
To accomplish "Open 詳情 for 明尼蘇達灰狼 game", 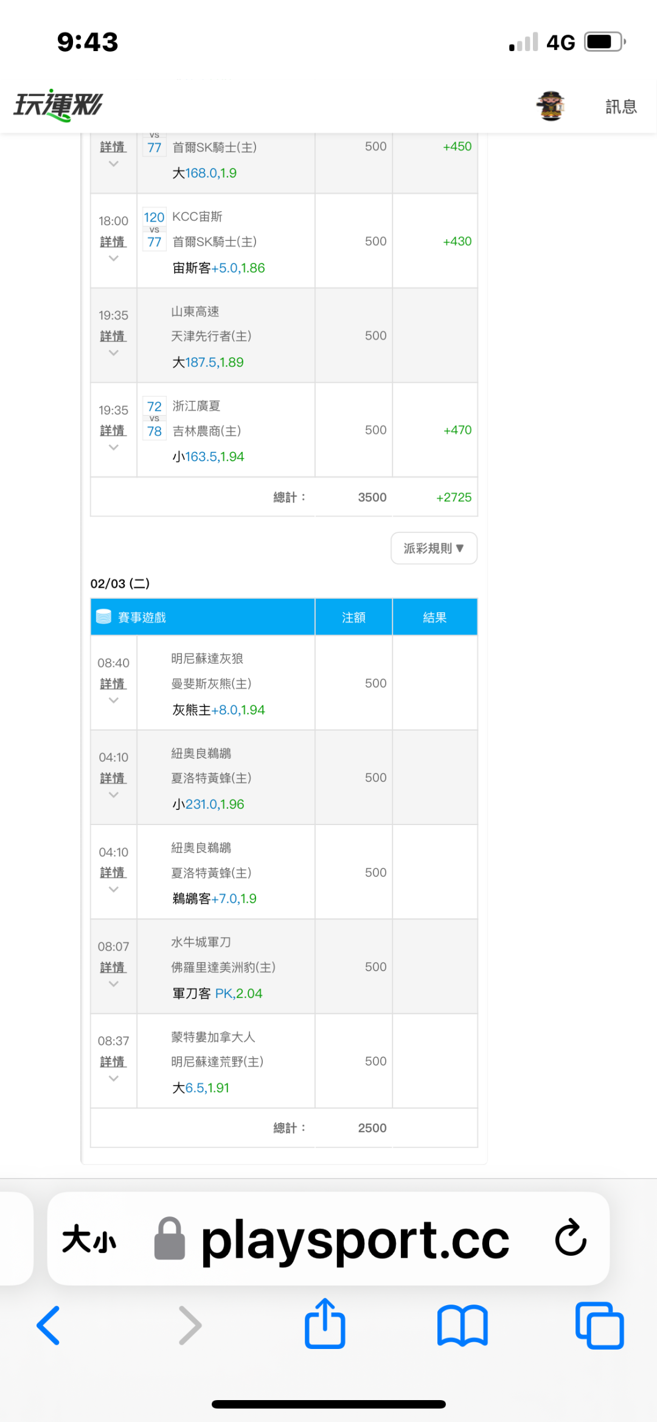I will click(x=113, y=684).
